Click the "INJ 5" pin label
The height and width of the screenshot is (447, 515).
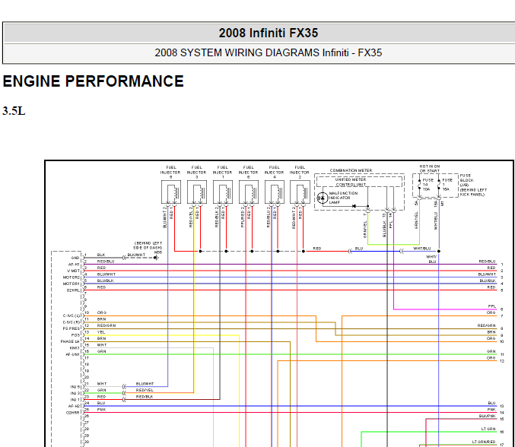pyautogui.click(x=75, y=387)
